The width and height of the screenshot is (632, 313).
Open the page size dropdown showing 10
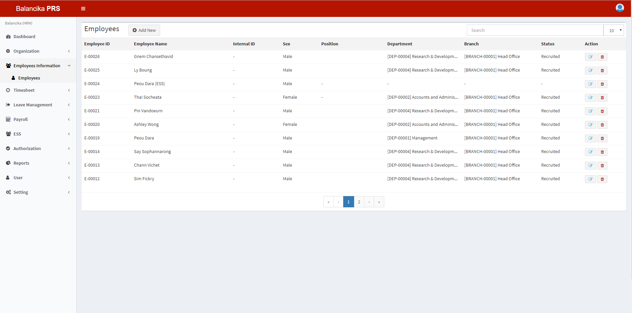pos(614,30)
